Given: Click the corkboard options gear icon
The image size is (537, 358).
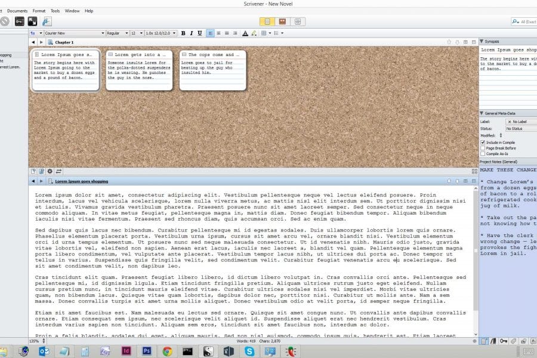Looking at the screenshot, I should coord(50,171).
